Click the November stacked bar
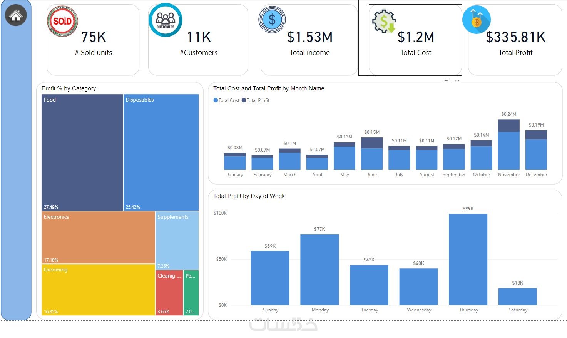This screenshot has width=567, height=338. click(509, 145)
